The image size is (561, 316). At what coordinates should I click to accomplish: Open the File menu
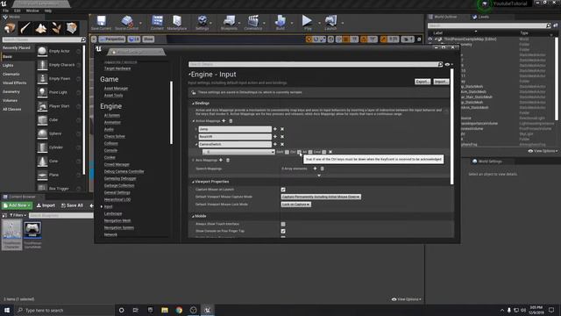click(x=6, y=11)
